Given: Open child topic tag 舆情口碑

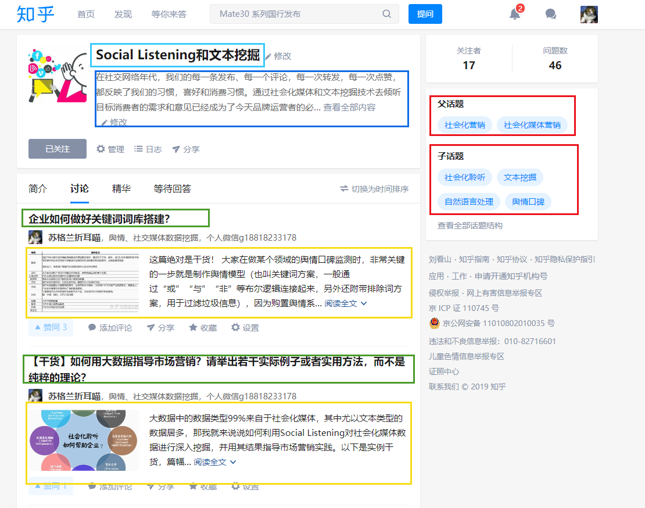Looking at the screenshot, I should pyautogui.click(x=528, y=202).
